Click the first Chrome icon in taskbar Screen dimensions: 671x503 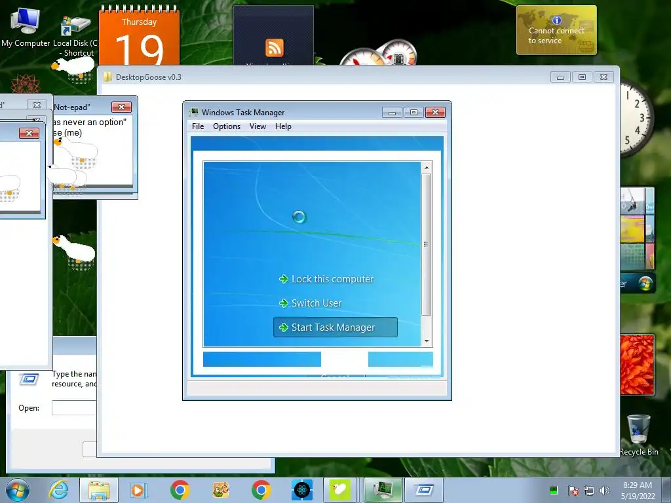pyautogui.click(x=180, y=490)
